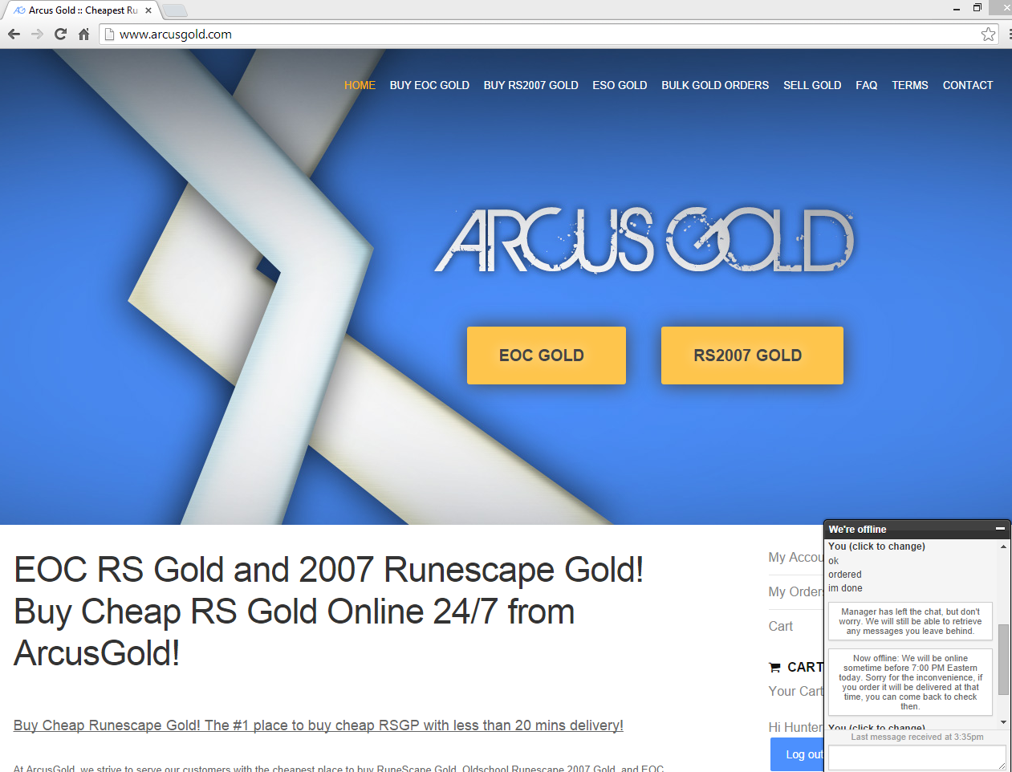Open the My Orders sidebar link
This screenshot has height=772, width=1012.
point(795,591)
